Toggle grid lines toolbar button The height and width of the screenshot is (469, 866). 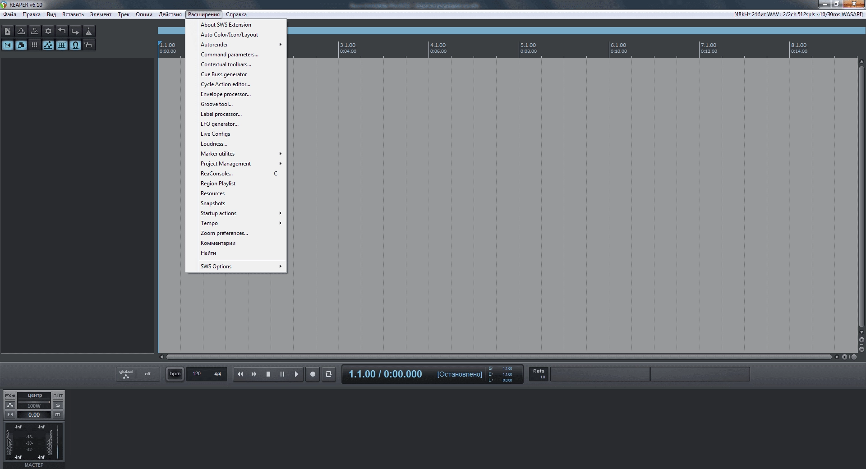pos(62,45)
